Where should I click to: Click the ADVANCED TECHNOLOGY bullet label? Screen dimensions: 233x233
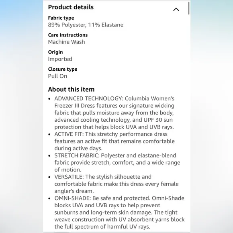click(89, 98)
